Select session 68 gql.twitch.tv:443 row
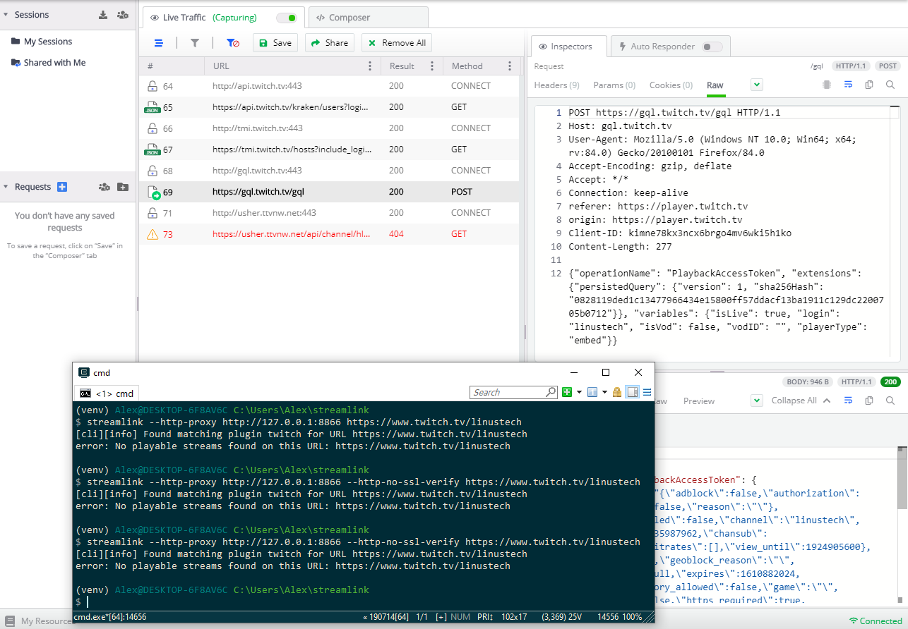The width and height of the screenshot is (908, 629). pyautogui.click(x=329, y=171)
